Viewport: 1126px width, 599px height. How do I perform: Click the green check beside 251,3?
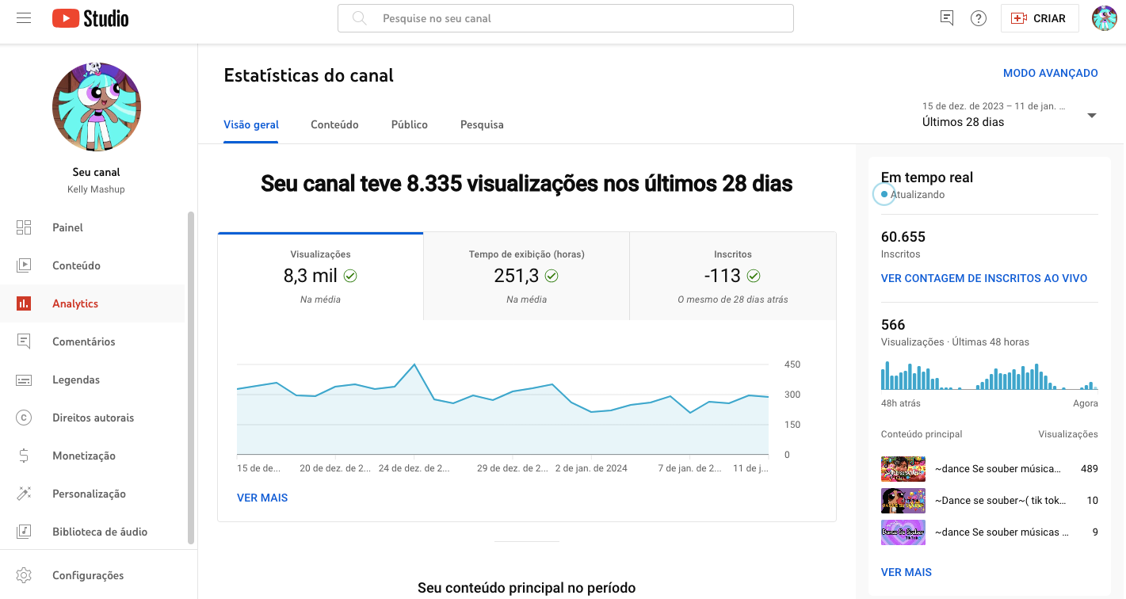552,276
